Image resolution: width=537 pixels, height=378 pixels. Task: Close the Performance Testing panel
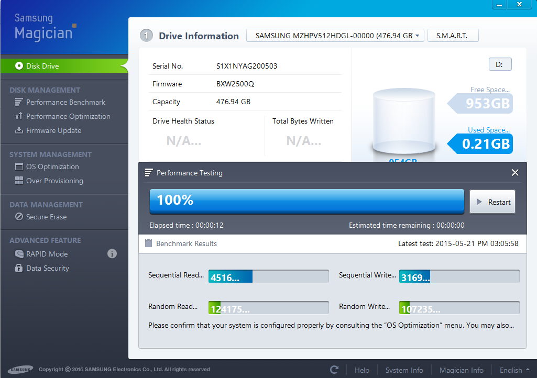click(x=515, y=173)
